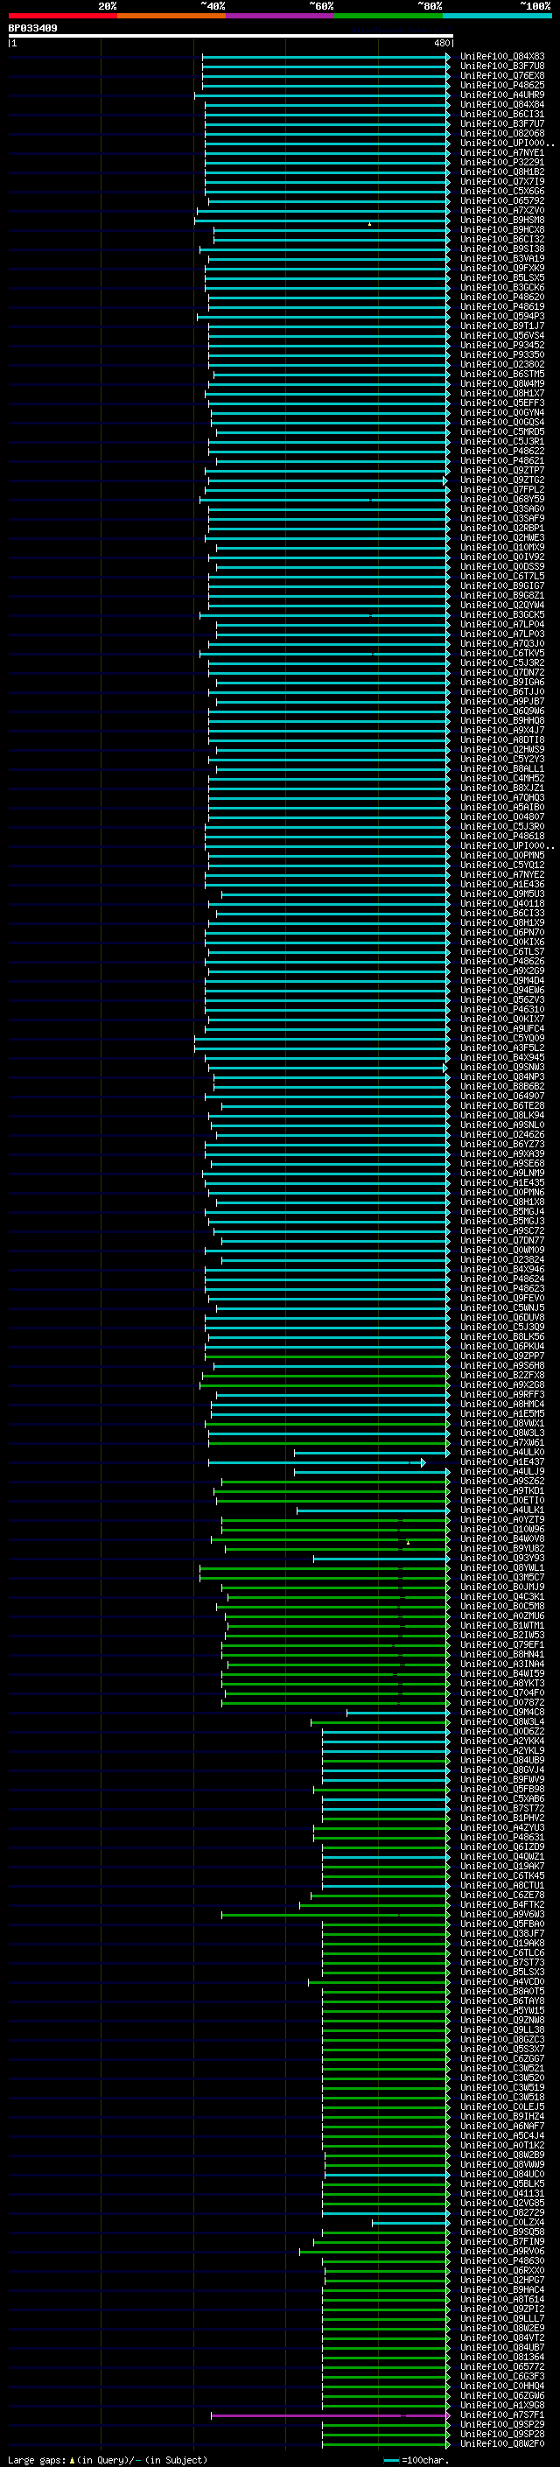
Task: Select the UniRef100_P48620 label
Action: pos(502,297)
